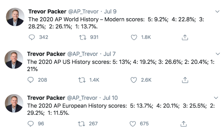
Task: Retweet the AP US History scores tweet
Action: 82,80
